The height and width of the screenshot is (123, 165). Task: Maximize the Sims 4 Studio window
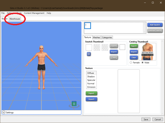tap(153, 3)
